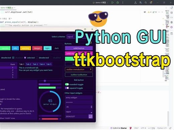Open the notifications bell icon
Screen dimensions: 174x130
click(x=172, y=8)
